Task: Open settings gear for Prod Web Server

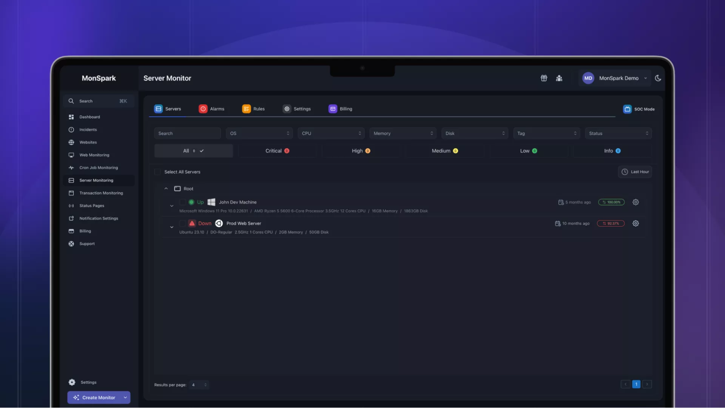Action: [636, 223]
